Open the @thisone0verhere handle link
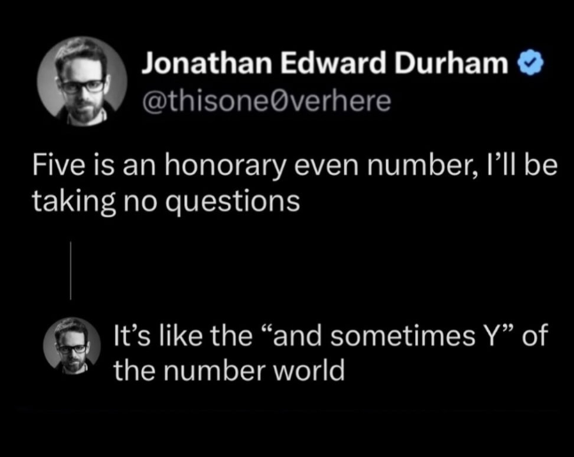 pos(266,100)
